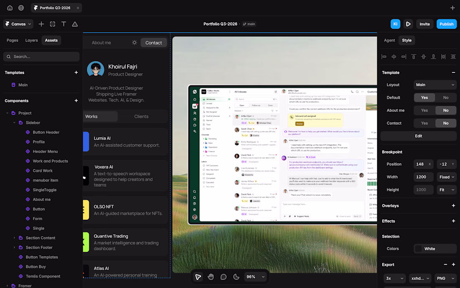This screenshot has width=460, height=288.
Task: Select the comment tool in bottom bar
Action: click(224, 277)
